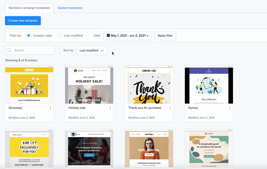The width and height of the screenshot is (267, 169).
Task: Open the Survey template three-dot menu
Action: tap(230, 108)
